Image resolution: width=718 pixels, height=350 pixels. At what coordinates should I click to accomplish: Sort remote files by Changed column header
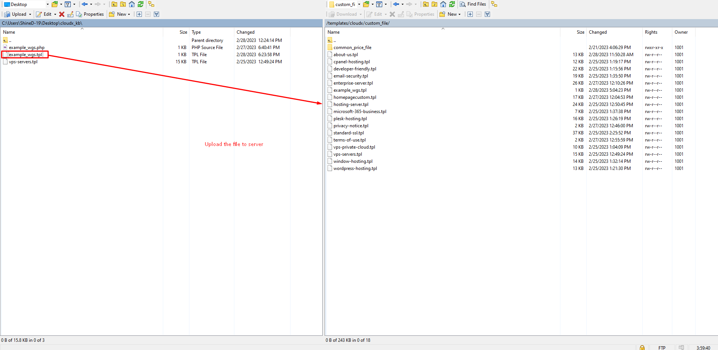597,32
